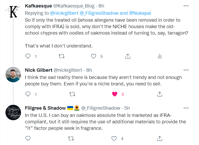Viewport: 199px width, 145px height.
Task: Reply to Kafkaesque's tweet
Action: pyautogui.click(x=28, y=56)
